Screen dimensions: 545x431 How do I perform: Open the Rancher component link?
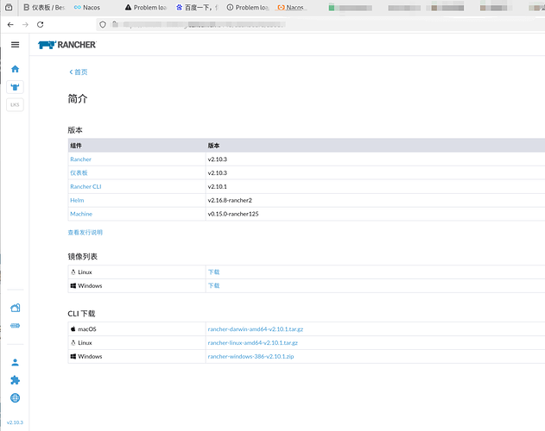pos(80,159)
